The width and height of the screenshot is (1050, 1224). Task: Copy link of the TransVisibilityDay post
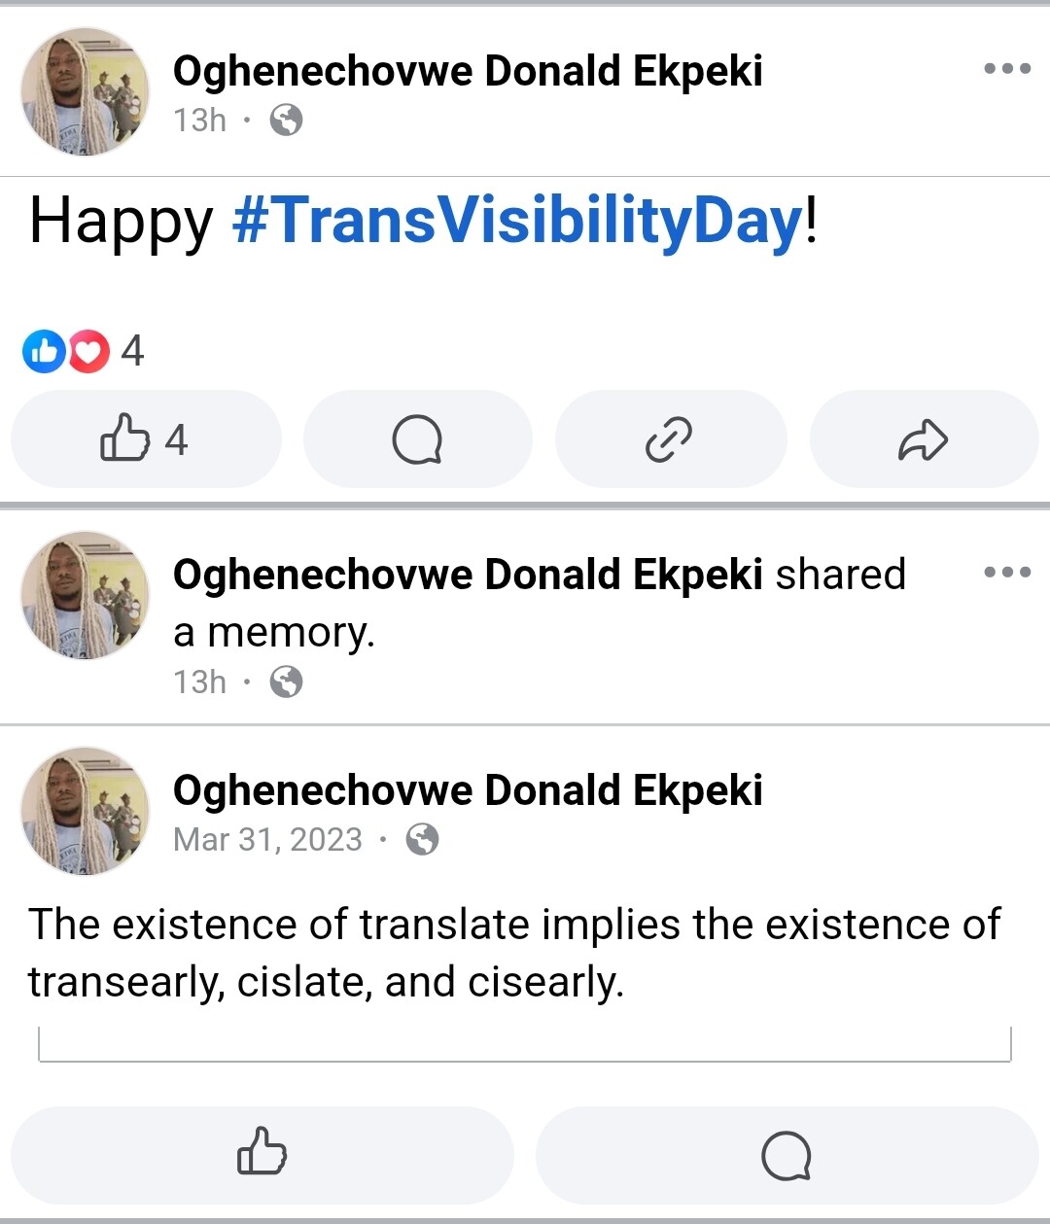[x=670, y=439]
